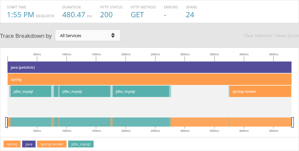Select the first jdbc_mysql span

tap(31, 91)
